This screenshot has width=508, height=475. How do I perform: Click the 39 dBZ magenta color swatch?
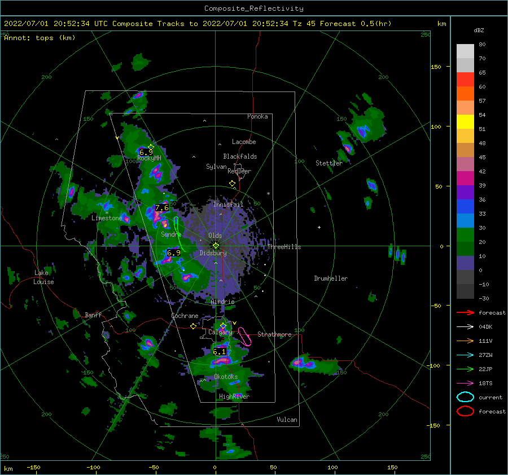465,178
